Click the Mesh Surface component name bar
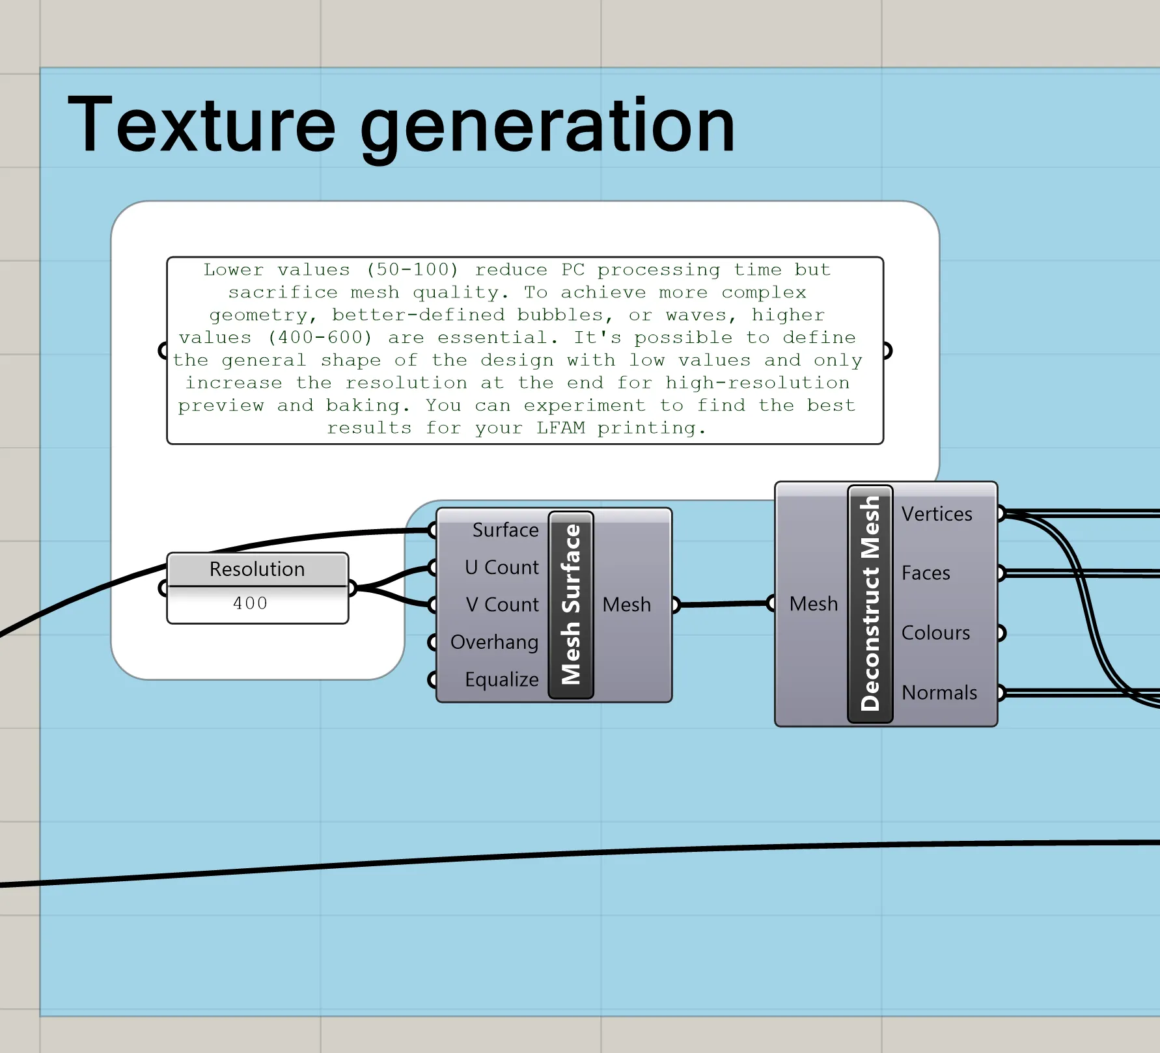The width and height of the screenshot is (1160, 1053). coord(571,605)
